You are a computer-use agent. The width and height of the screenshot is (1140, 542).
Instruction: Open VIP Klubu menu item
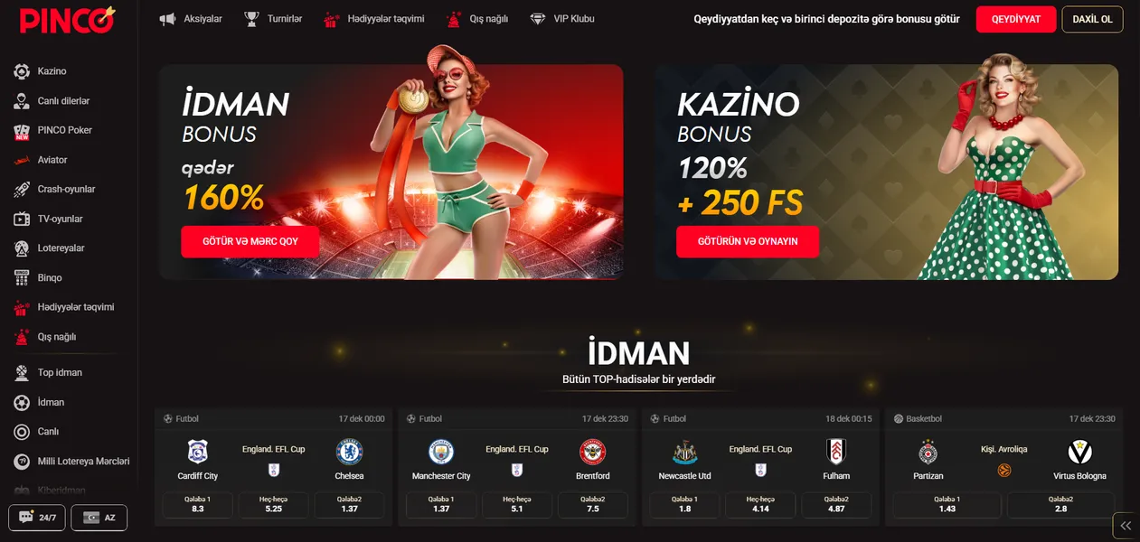pyautogui.click(x=562, y=19)
